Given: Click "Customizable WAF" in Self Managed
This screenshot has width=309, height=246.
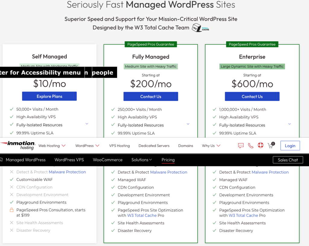Looking at the screenshot, I should pos(34,180).
